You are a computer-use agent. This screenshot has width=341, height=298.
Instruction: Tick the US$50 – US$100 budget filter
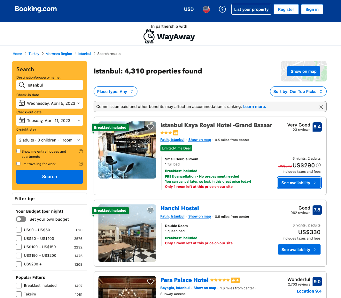19,239
